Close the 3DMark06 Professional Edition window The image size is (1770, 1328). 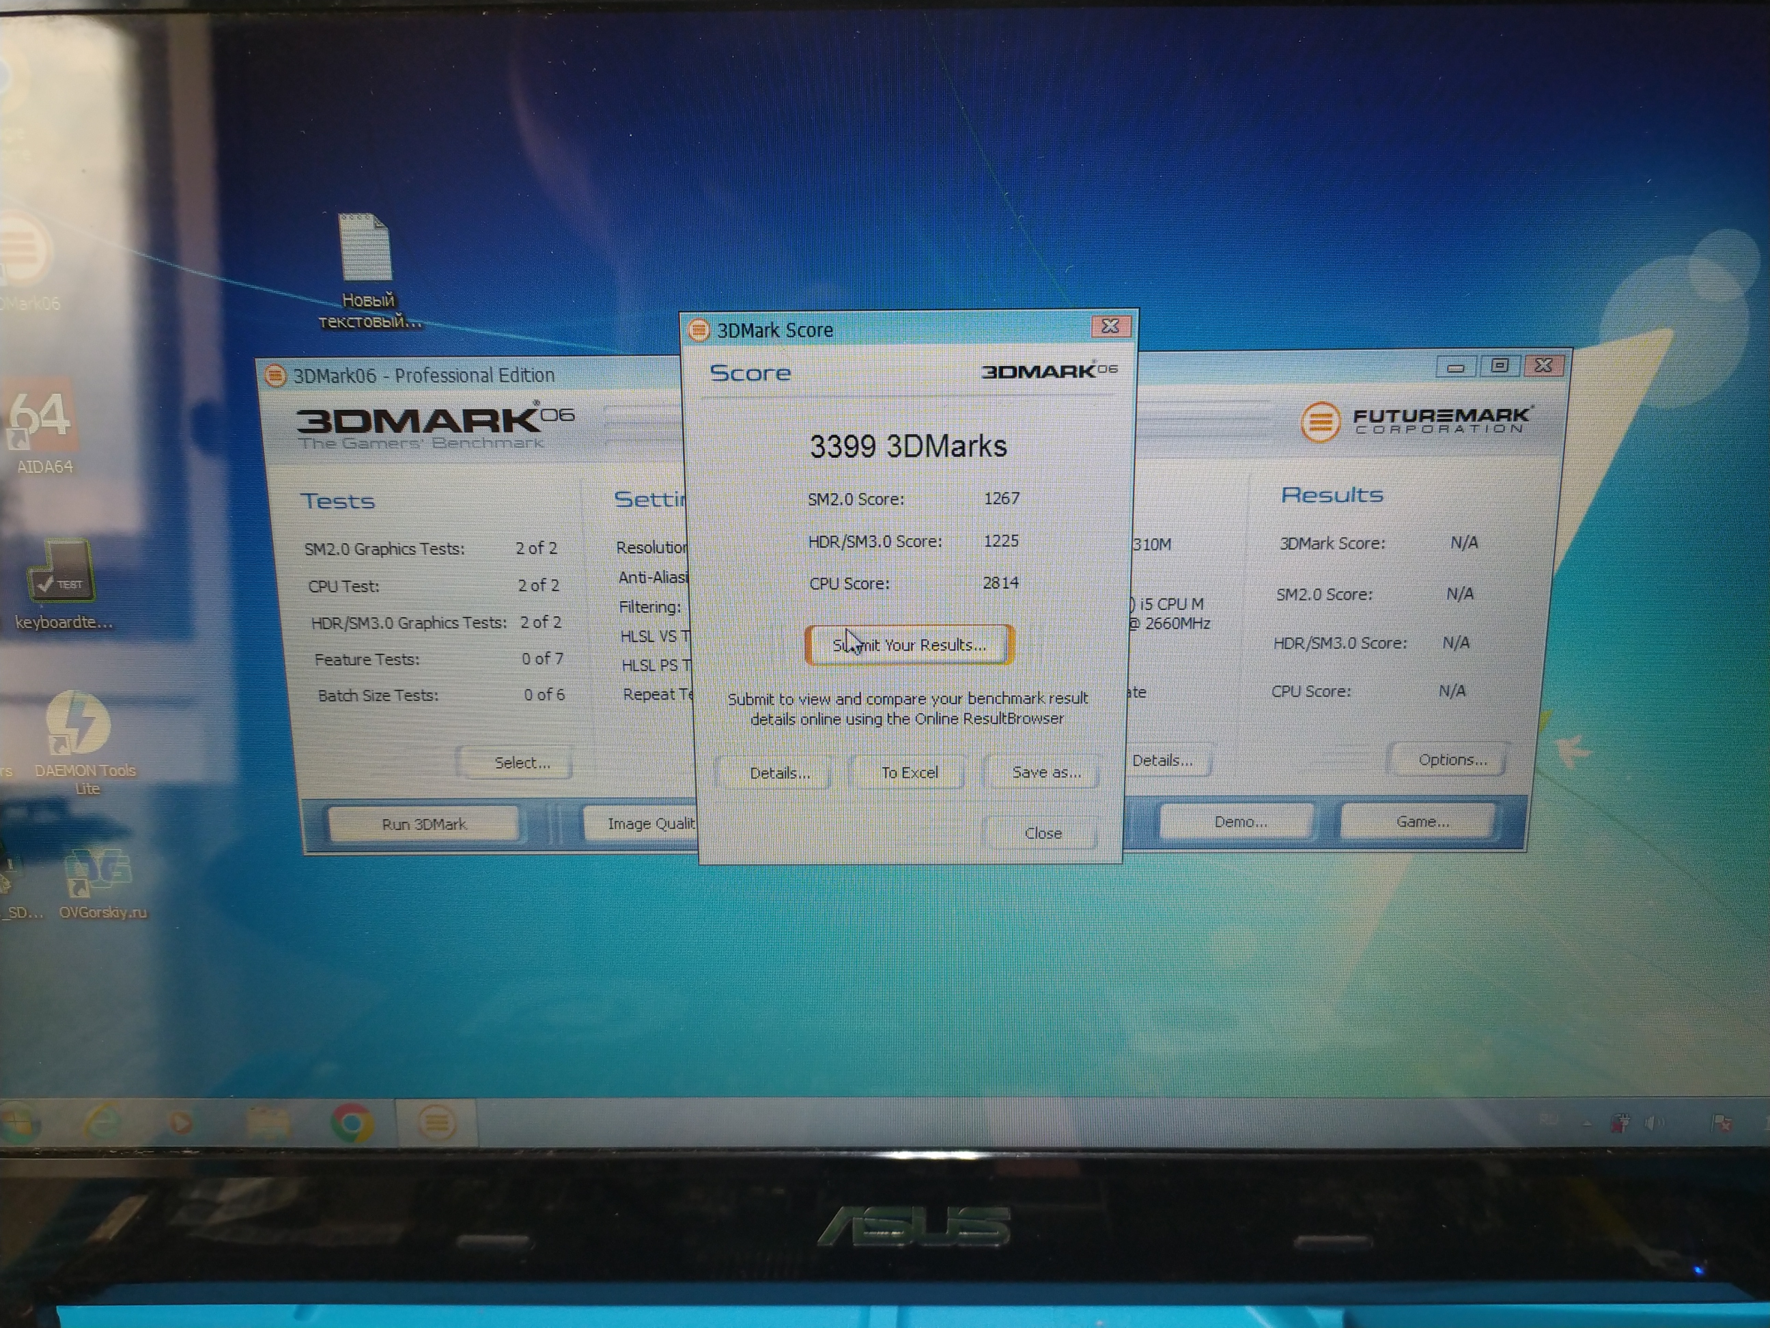(1543, 366)
